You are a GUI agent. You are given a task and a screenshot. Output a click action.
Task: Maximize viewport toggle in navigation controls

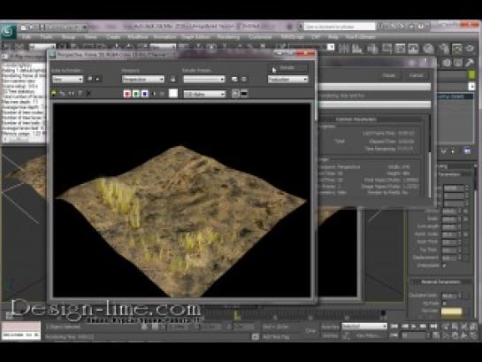pyautogui.click(x=473, y=335)
